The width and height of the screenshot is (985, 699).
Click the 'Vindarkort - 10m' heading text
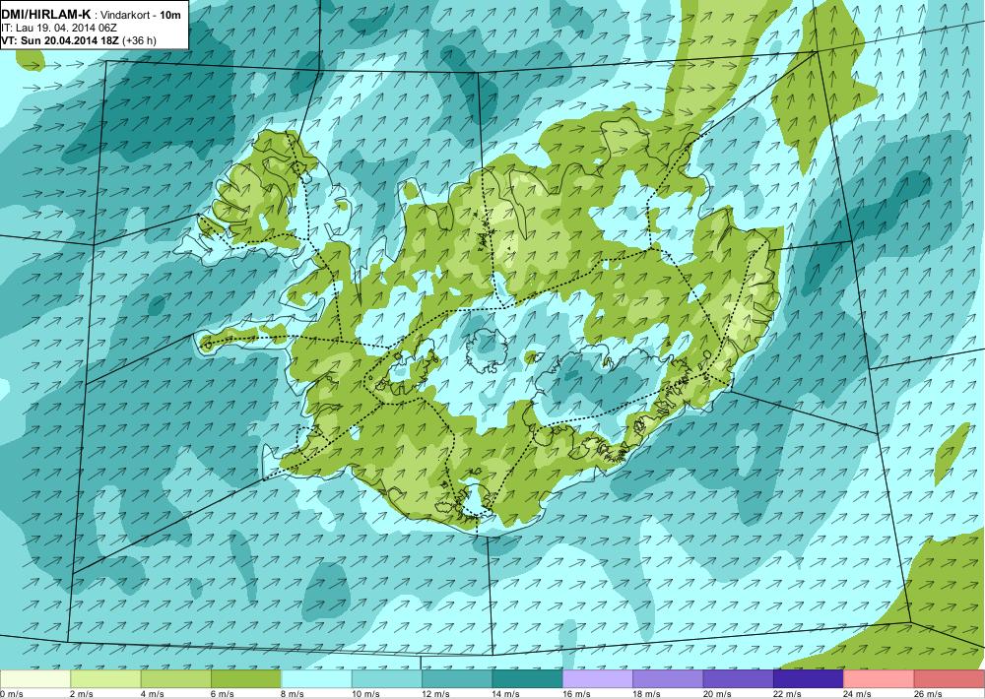point(142,15)
